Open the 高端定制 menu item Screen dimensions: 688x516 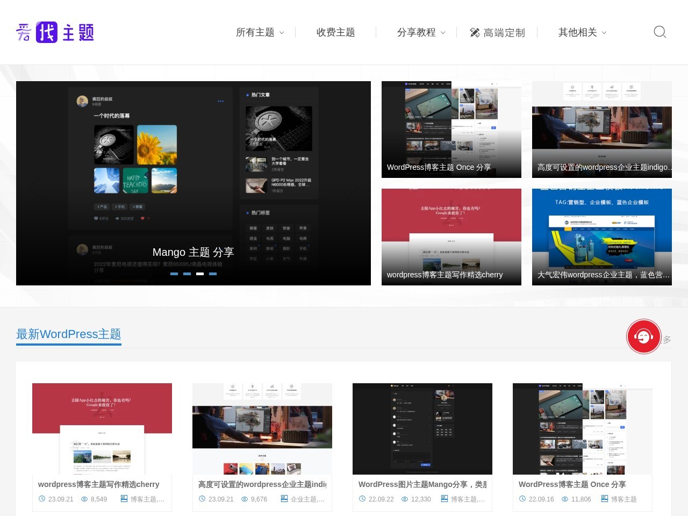tap(497, 33)
